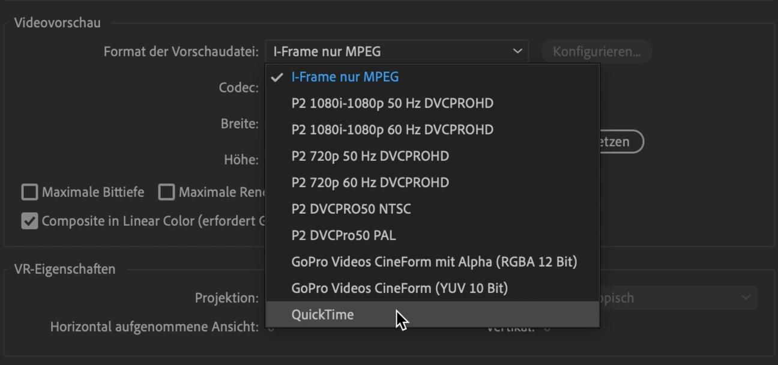Uncheck Composite in Linear Color
This screenshot has height=365, width=778.
pos(29,221)
